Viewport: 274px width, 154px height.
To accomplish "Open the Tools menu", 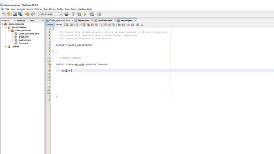I will pyautogui.click(x=74, y=9).
